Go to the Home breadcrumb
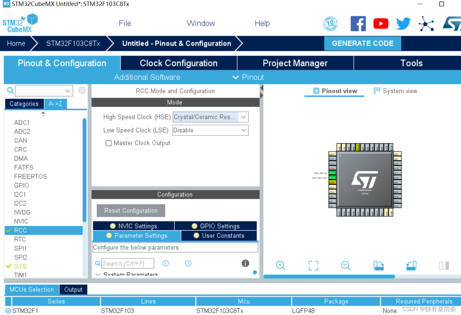Viewport: 461px width, 315px height. pyautogui.click(x=16, y=43)
